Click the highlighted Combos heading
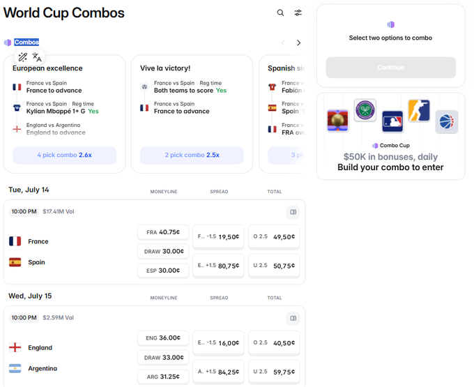 pos(26,42)
